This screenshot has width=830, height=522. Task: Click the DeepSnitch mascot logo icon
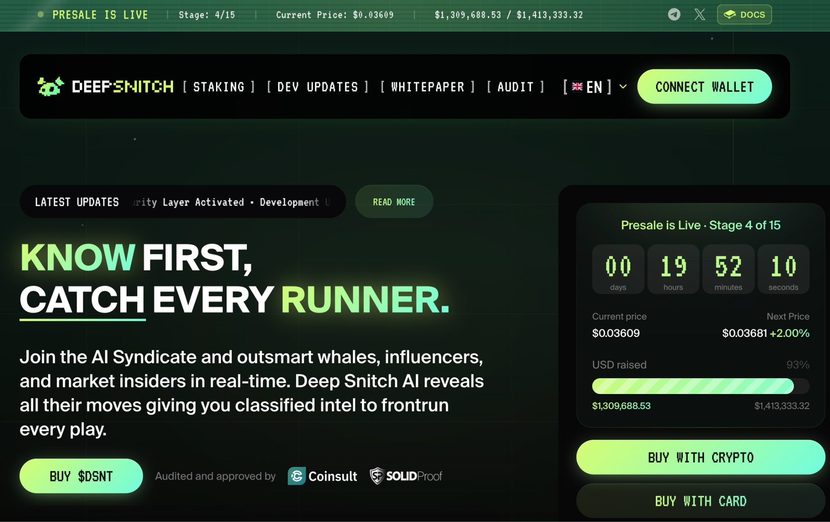click(51, 86)
